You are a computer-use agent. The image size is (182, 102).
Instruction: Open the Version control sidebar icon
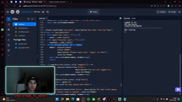pos(9,24)
